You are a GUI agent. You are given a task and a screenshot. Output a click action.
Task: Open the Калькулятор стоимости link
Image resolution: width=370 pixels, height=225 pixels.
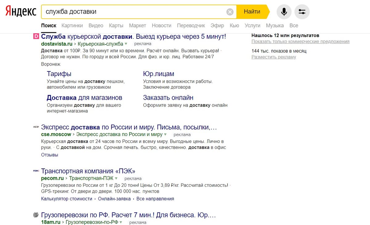[x=67, y=199]
